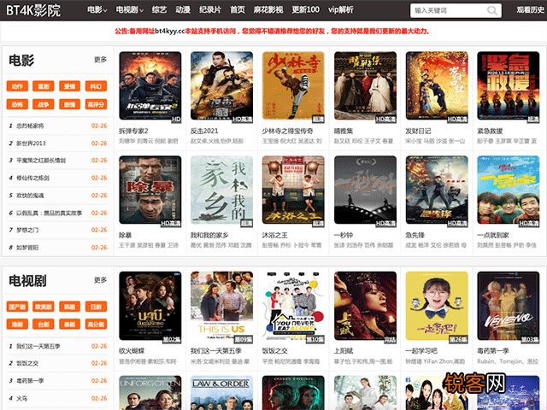Open 毒药第一季 in TV ranking list

(31, 381)
